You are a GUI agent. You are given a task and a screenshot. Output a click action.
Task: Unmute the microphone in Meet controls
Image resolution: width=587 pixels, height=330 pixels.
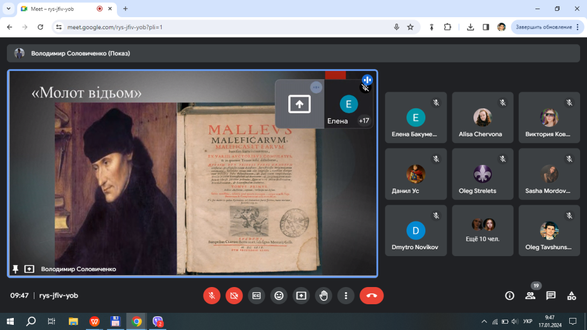coord(212,296)
